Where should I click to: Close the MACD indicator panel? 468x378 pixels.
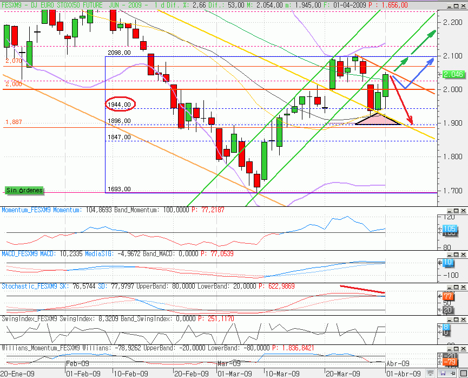(463, 255)
